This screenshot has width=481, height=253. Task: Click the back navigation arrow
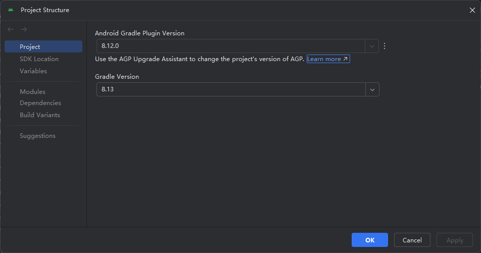[x=11, y=30]
